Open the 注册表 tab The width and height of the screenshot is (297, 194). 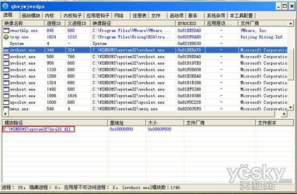[139, 15]
